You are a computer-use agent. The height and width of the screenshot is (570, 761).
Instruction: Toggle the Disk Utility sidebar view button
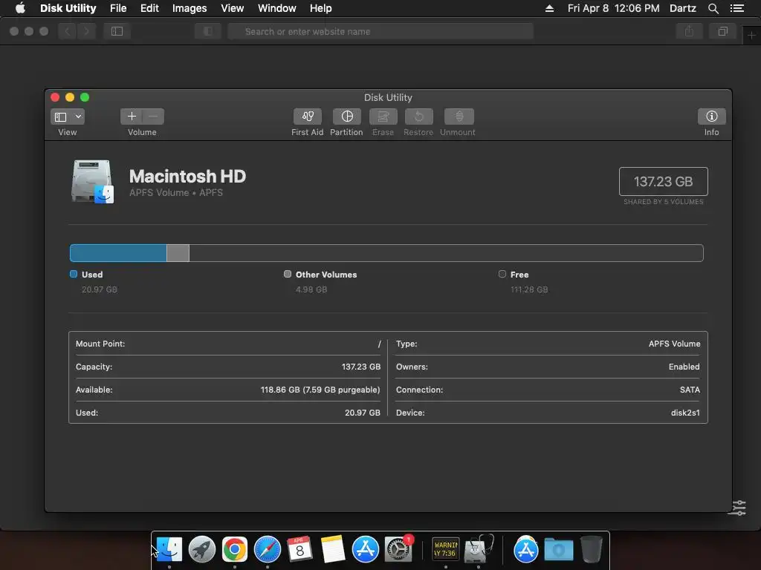61,117
